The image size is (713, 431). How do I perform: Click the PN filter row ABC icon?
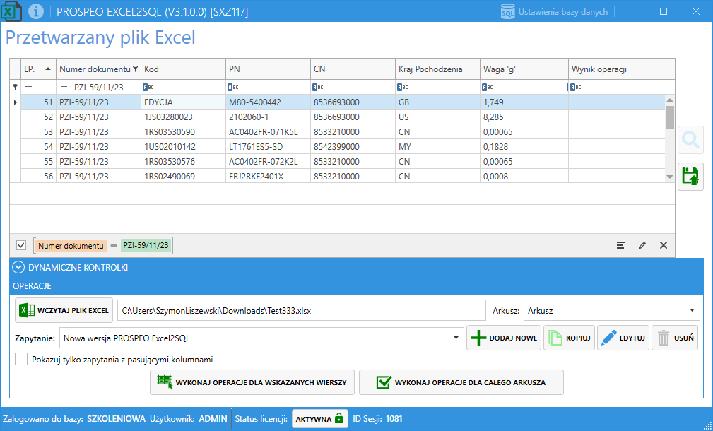(231, 87)
